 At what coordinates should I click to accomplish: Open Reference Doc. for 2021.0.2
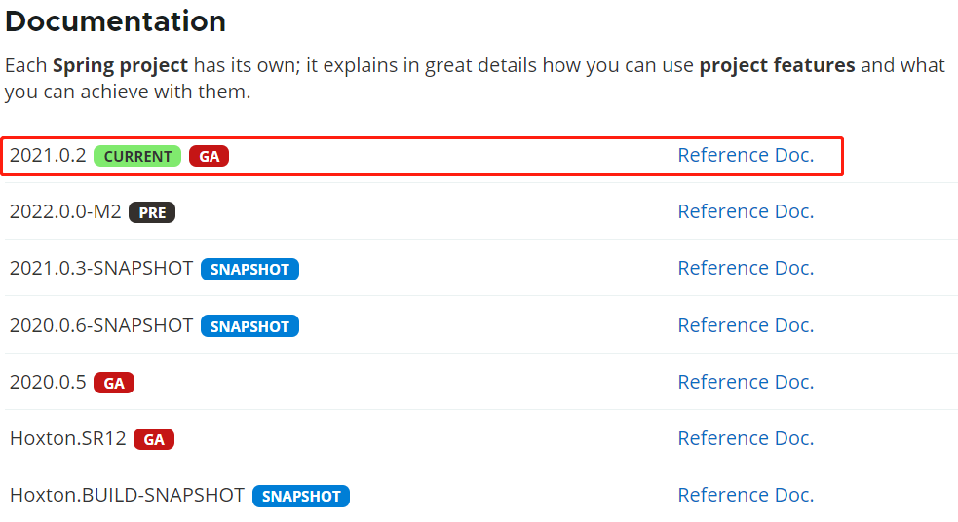[746, 155]
